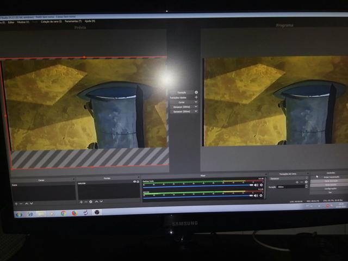
Task: Toggle the Modo Estúdio button
Action: click(x=331, y=185)
